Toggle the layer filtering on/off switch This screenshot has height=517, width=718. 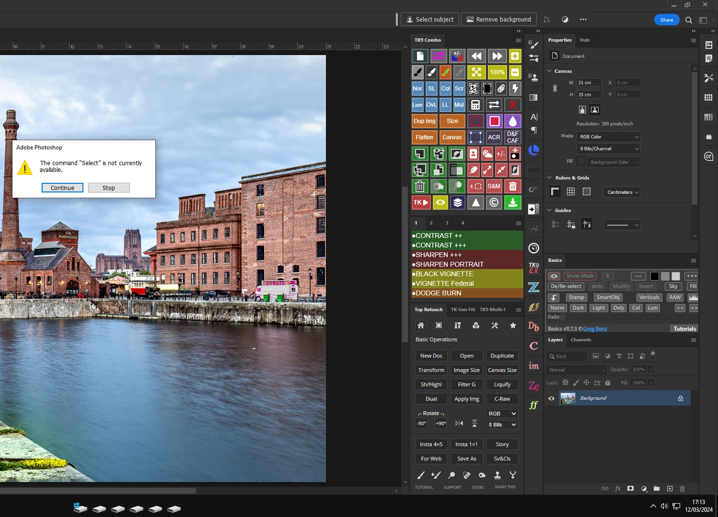pyautogui.click(x=653, y=355)
